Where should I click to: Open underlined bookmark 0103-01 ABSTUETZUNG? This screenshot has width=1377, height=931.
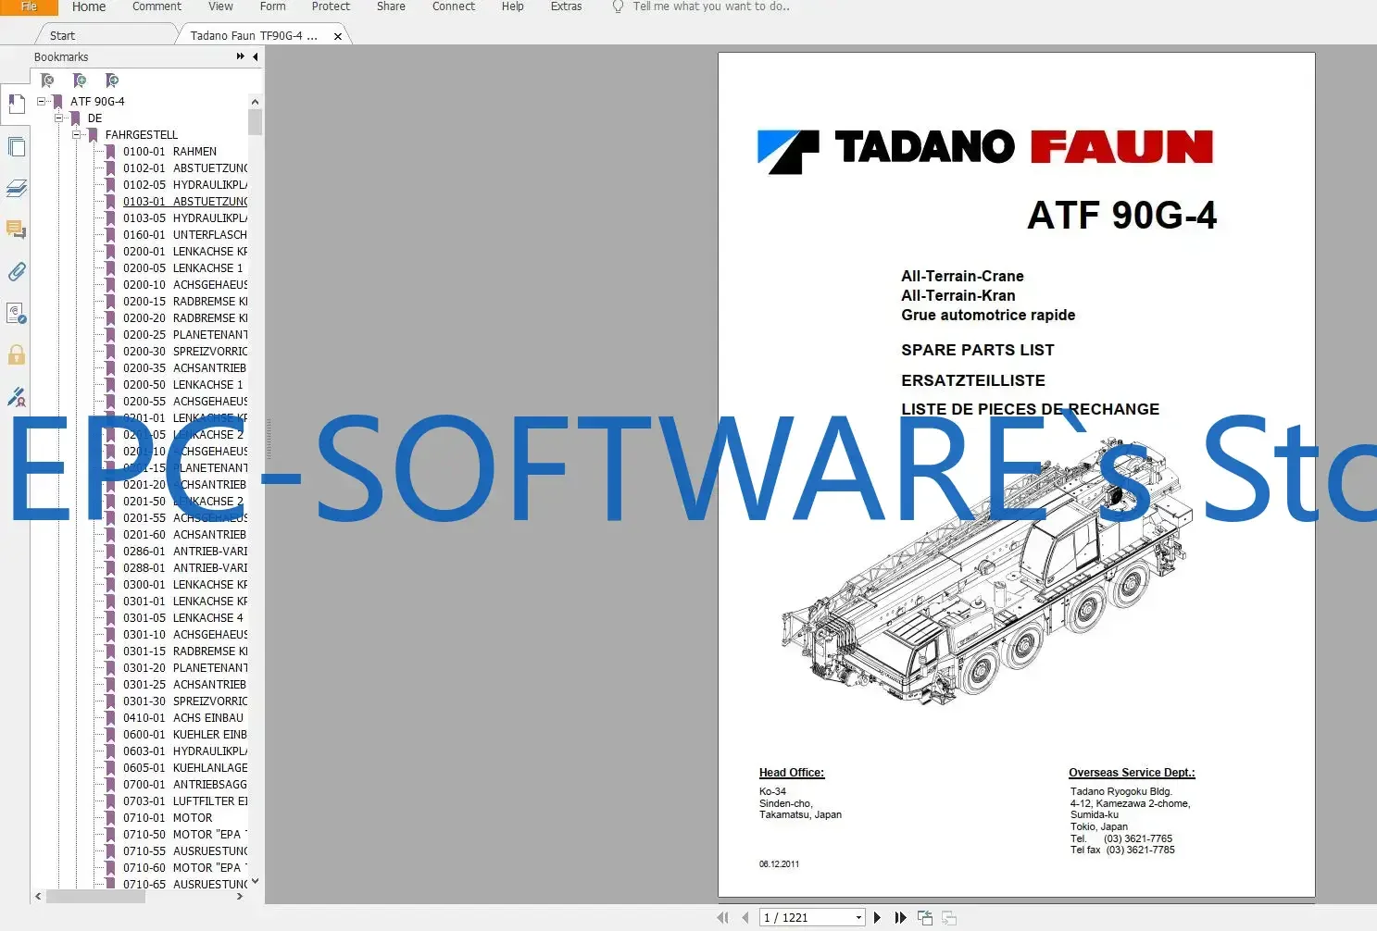point(185,201)
